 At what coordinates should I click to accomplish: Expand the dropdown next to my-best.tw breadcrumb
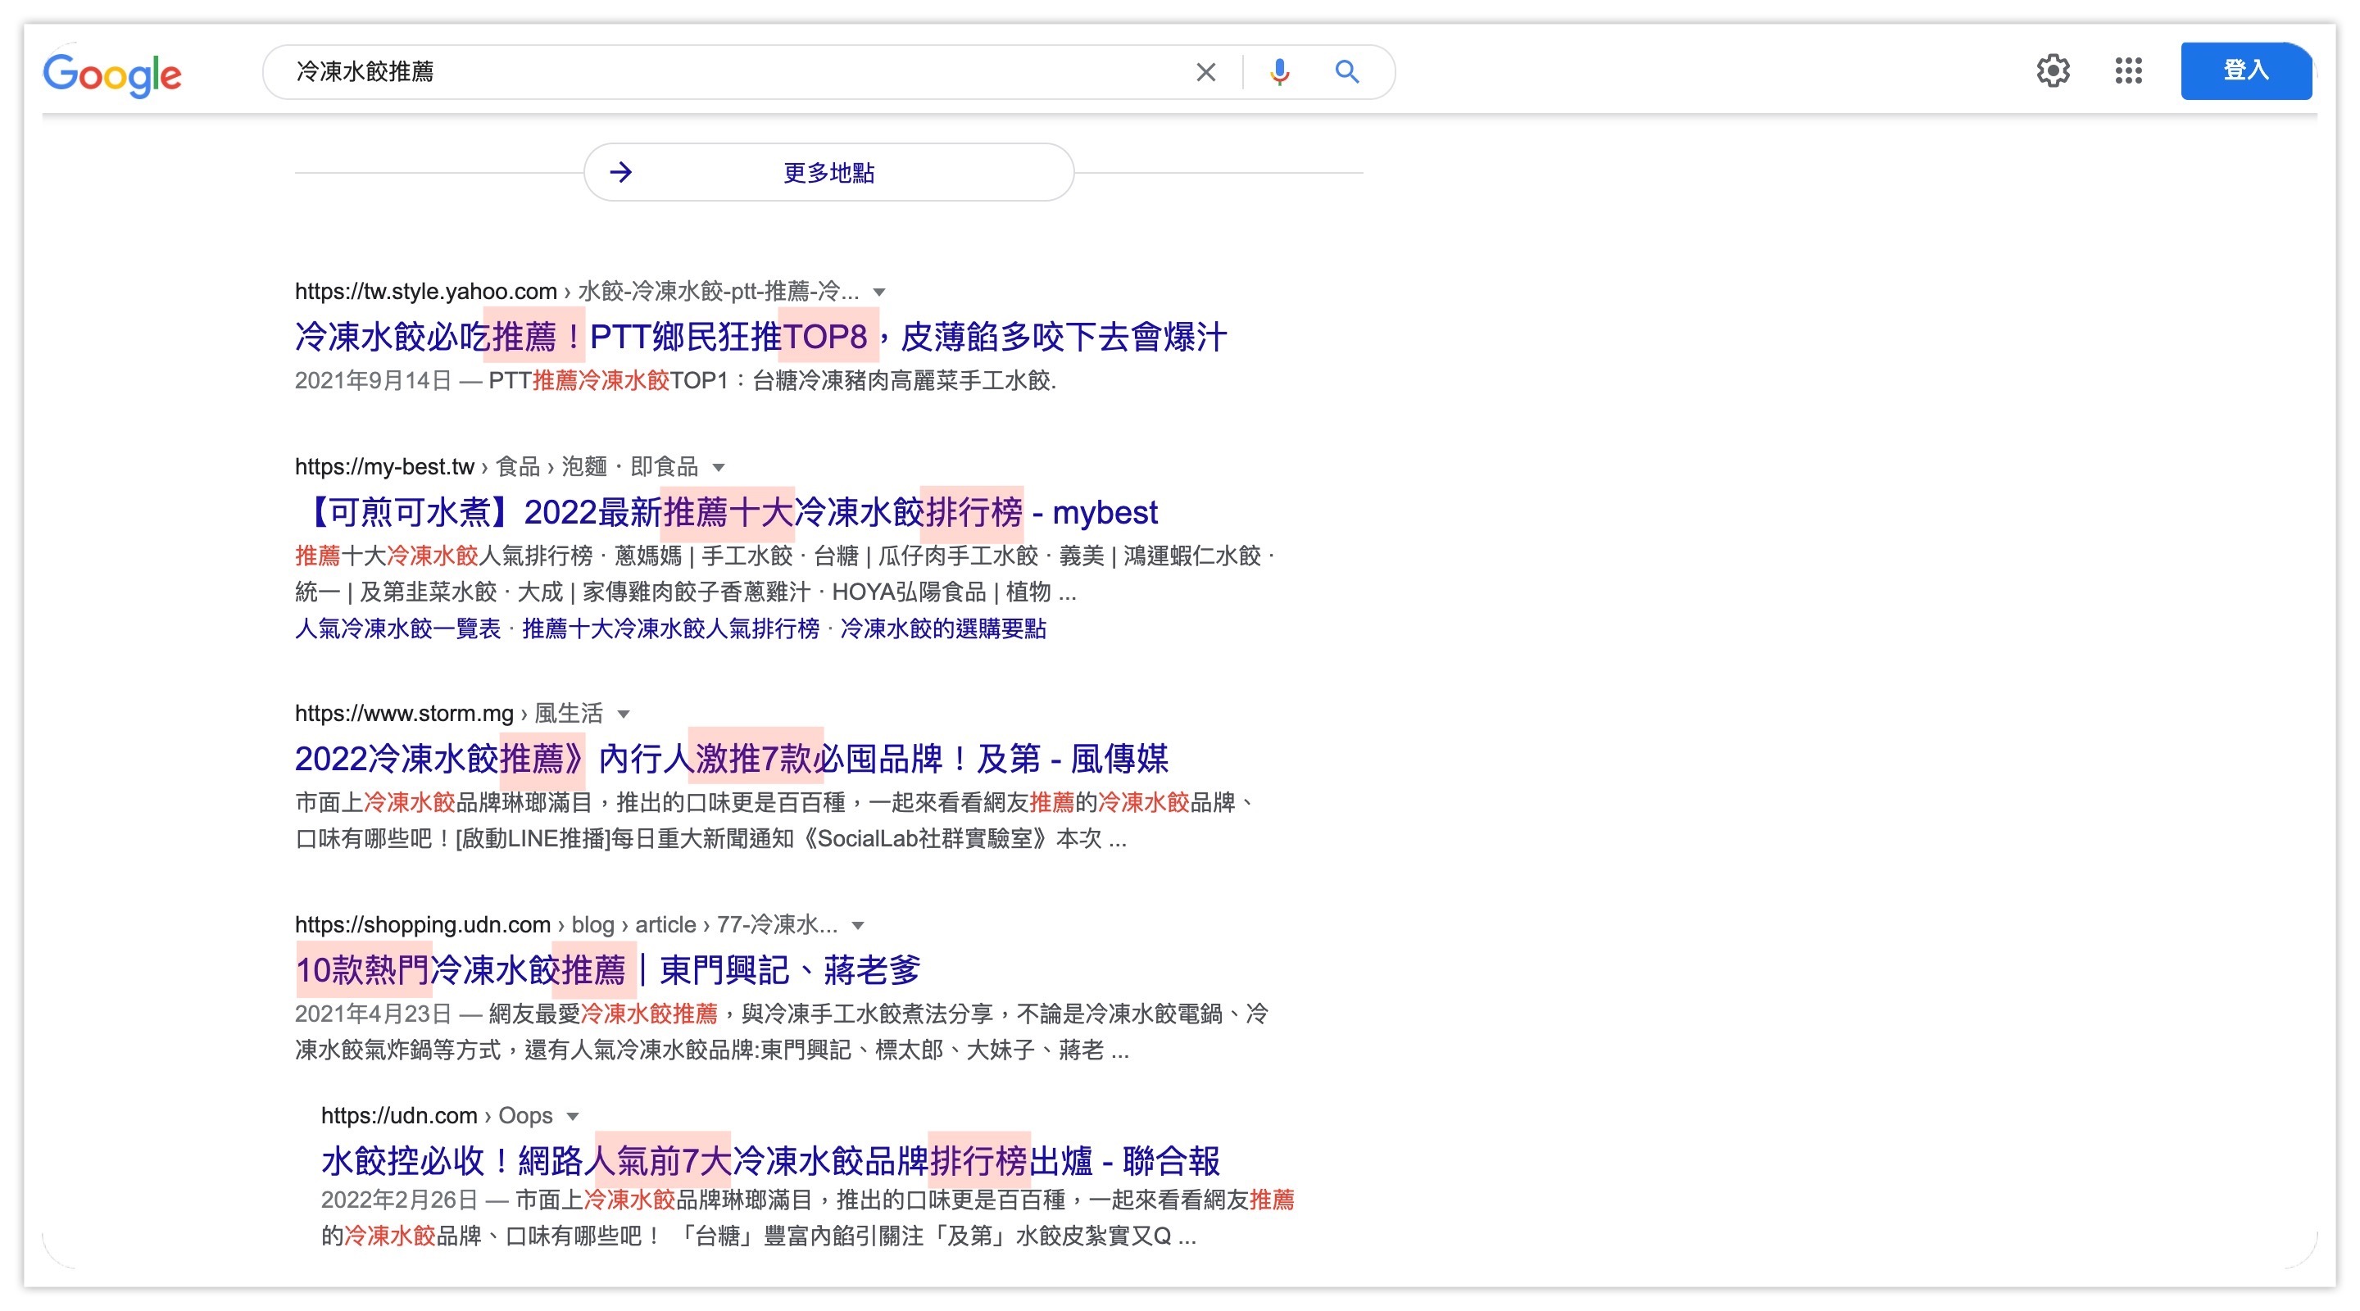pos(720,466)
